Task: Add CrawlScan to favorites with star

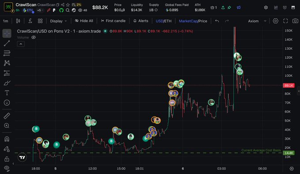Action: (68, 5)
